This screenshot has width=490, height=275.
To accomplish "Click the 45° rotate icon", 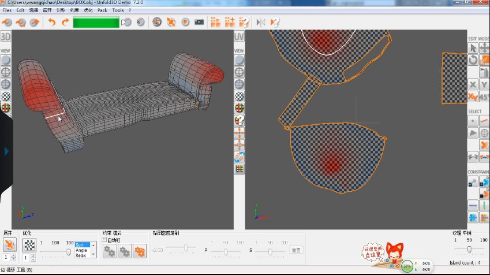I will [484, 96].
